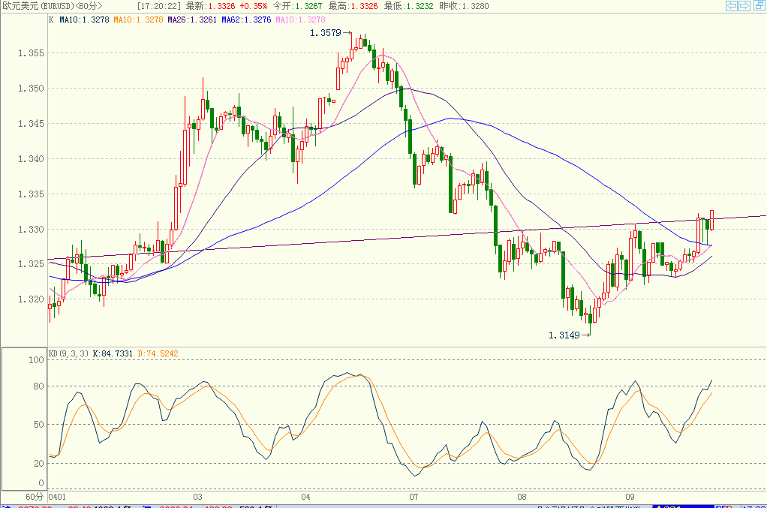Viewport: 767px width, 508px height.
Task: Select the 欧元美元(EURUSD)<60分> chart title
Action: click(53, 6)
